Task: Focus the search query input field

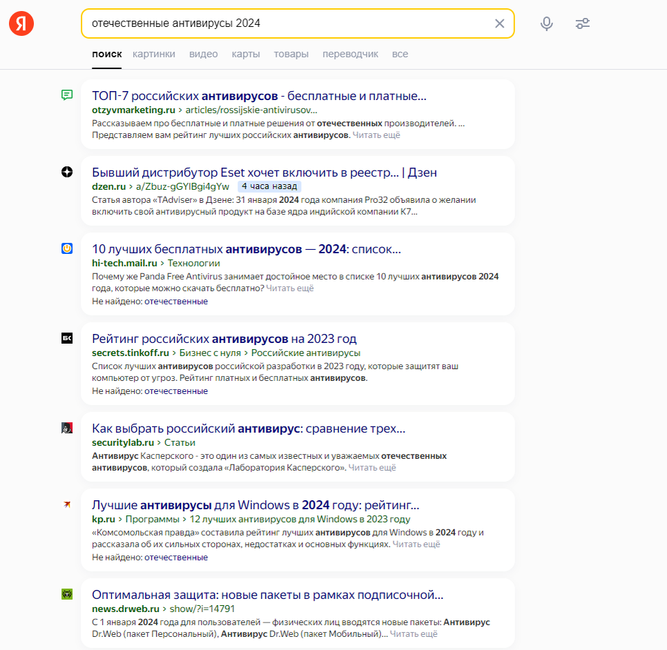Action: [289, 23]
